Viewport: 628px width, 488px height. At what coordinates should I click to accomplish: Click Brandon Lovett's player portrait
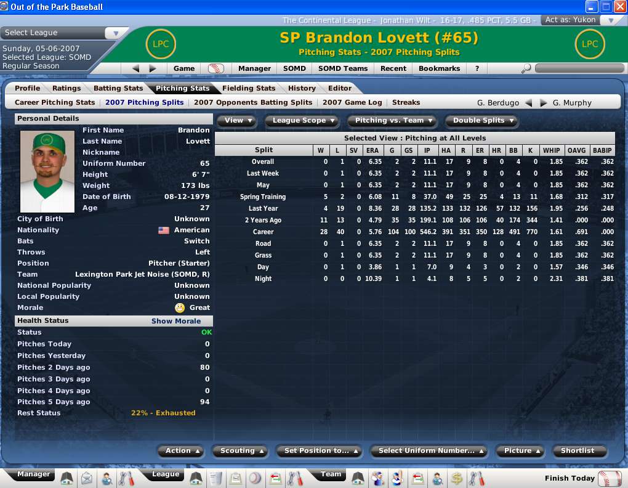click(47, 171)
